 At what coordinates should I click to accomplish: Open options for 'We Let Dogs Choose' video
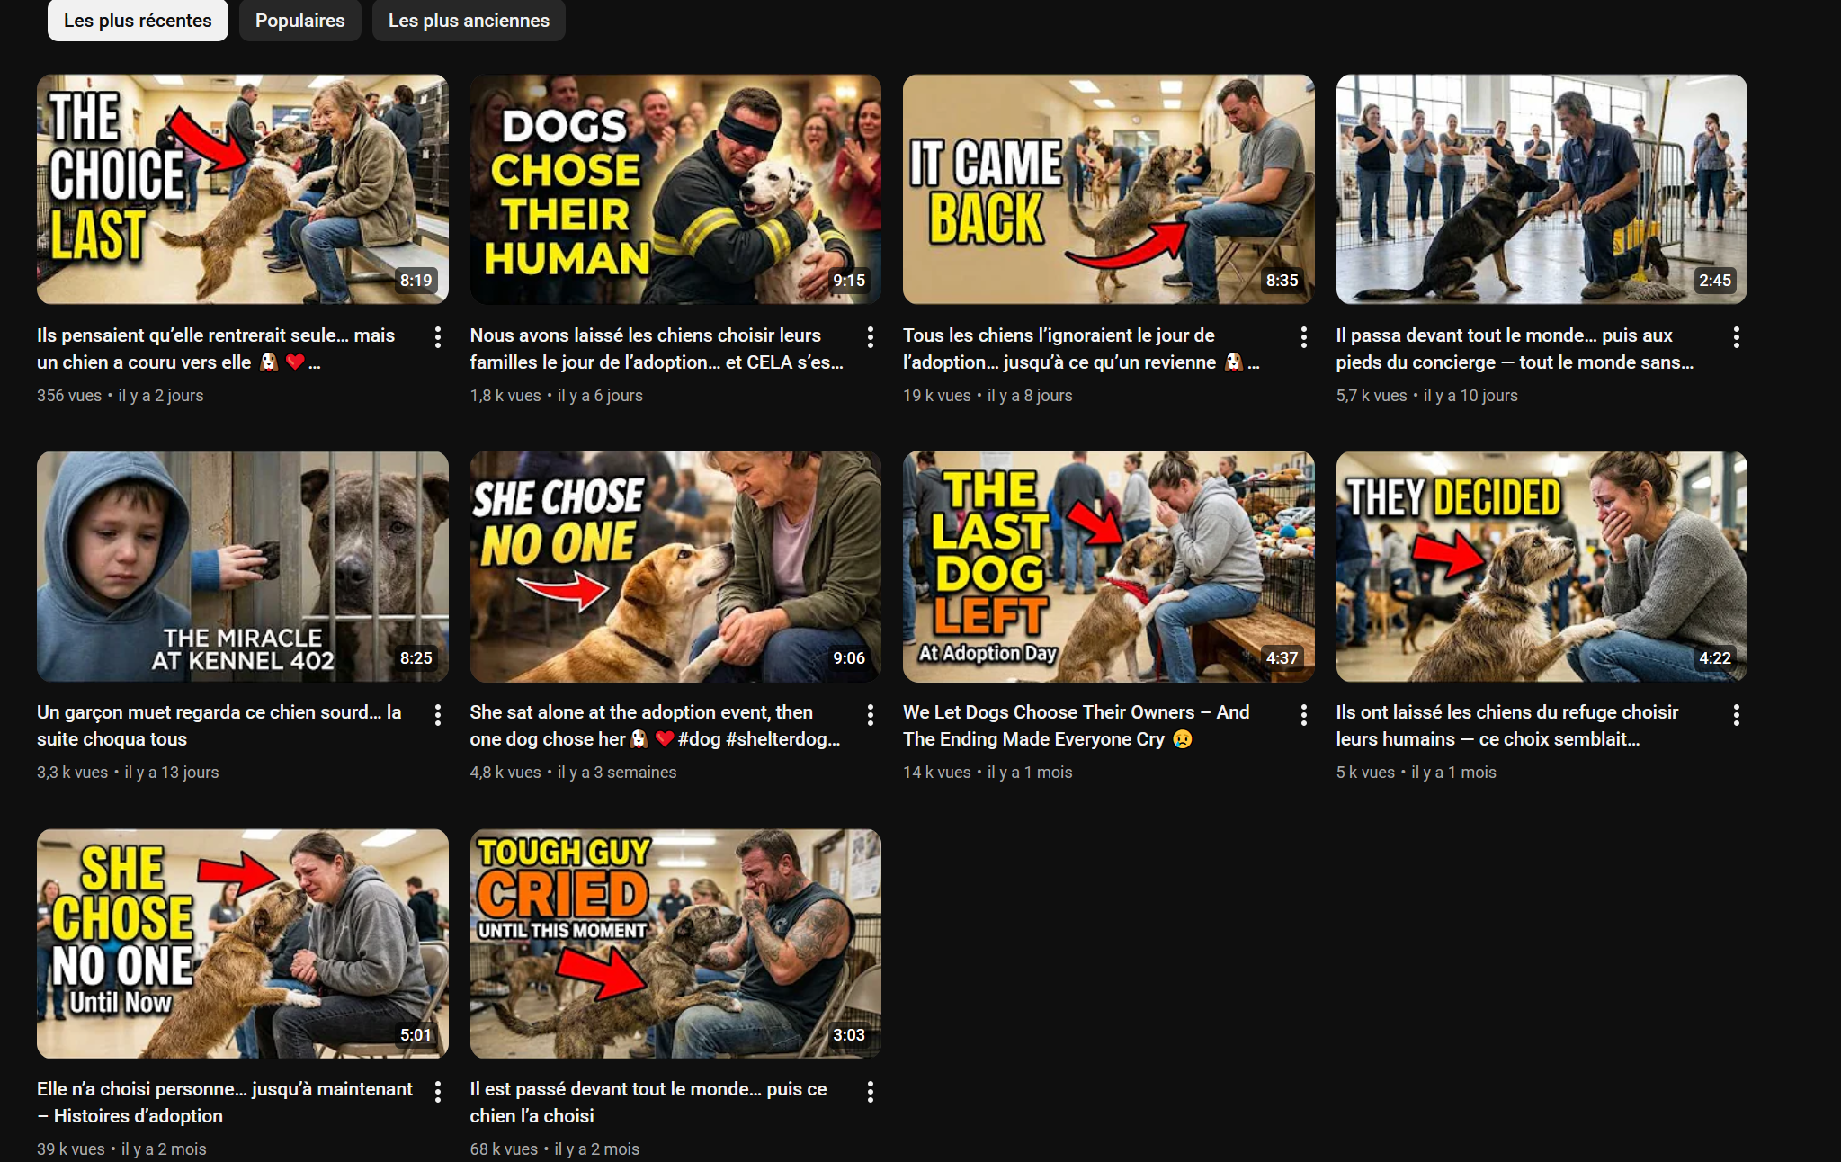pyautogui.click(x=1303, y=715)
